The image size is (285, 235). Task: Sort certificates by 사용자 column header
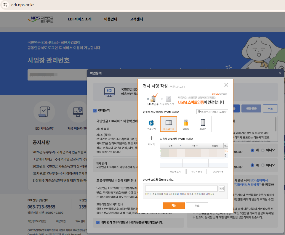click(x=195, y=146)
